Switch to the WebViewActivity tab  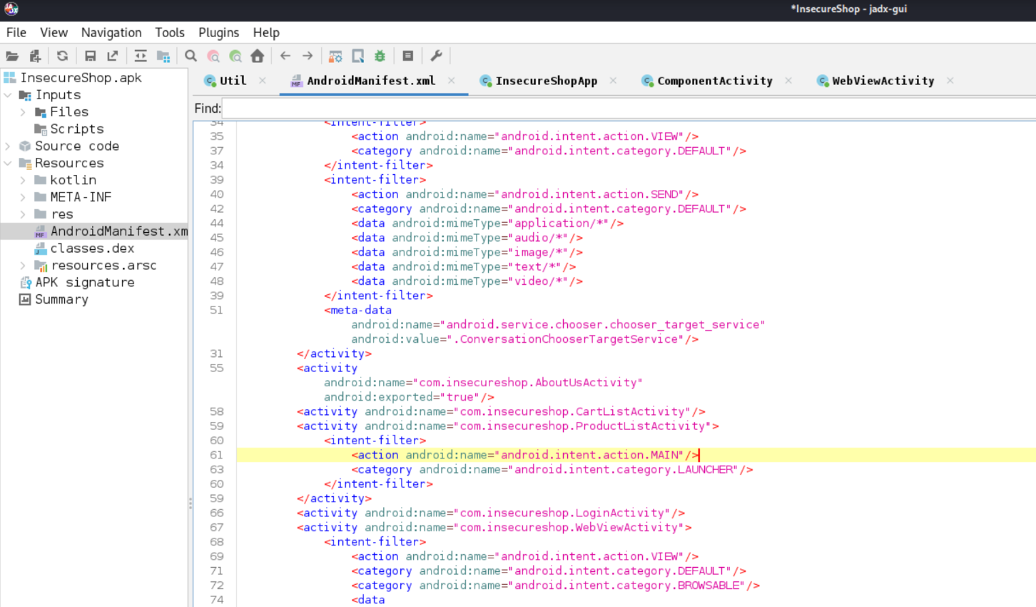[883, 81]
